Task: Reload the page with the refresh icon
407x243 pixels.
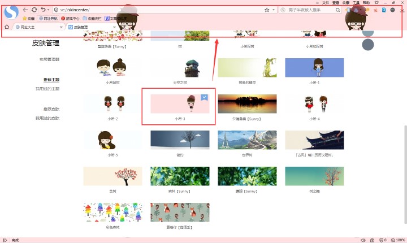Action: [x=34, y=10]
